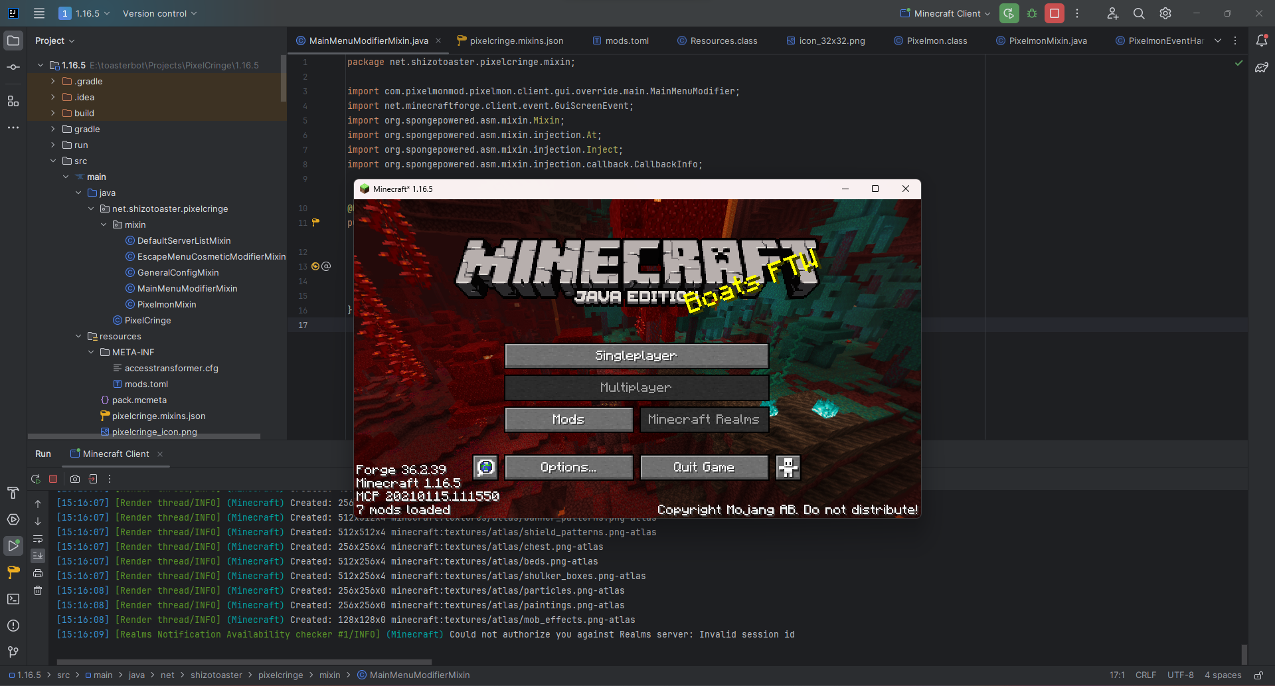Click the Singleplayer button in Minecraft

coord(636,356)
